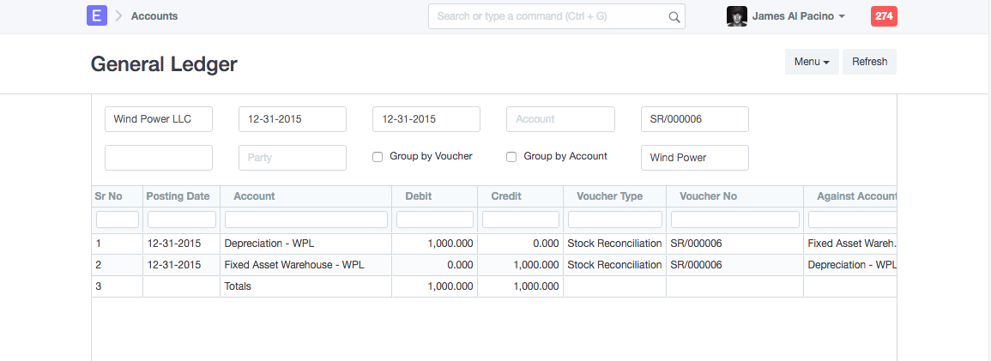991x361 pixels.
Task: Click the Wind Power LLC company field
Action: (x=159, y=119)
